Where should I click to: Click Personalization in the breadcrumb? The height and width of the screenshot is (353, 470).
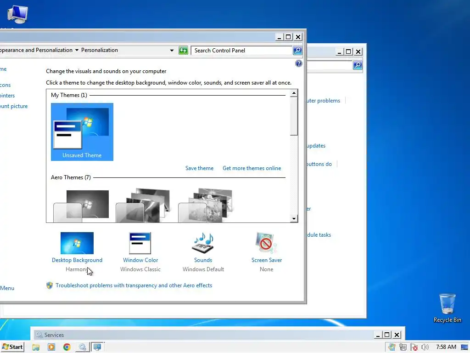click(100, 50)
